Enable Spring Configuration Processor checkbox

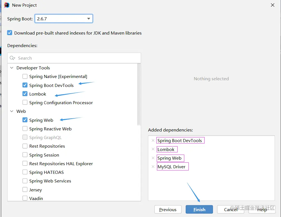click(x=25, y=103)
